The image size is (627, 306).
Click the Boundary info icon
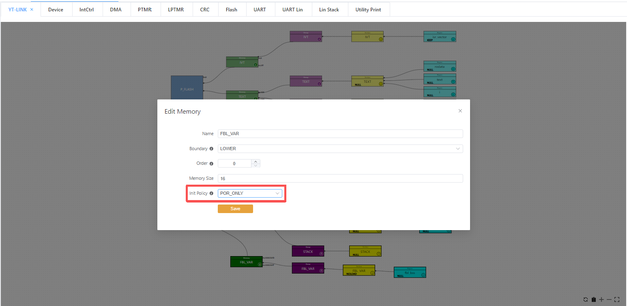pyautogui.click(x=211, y=149)
